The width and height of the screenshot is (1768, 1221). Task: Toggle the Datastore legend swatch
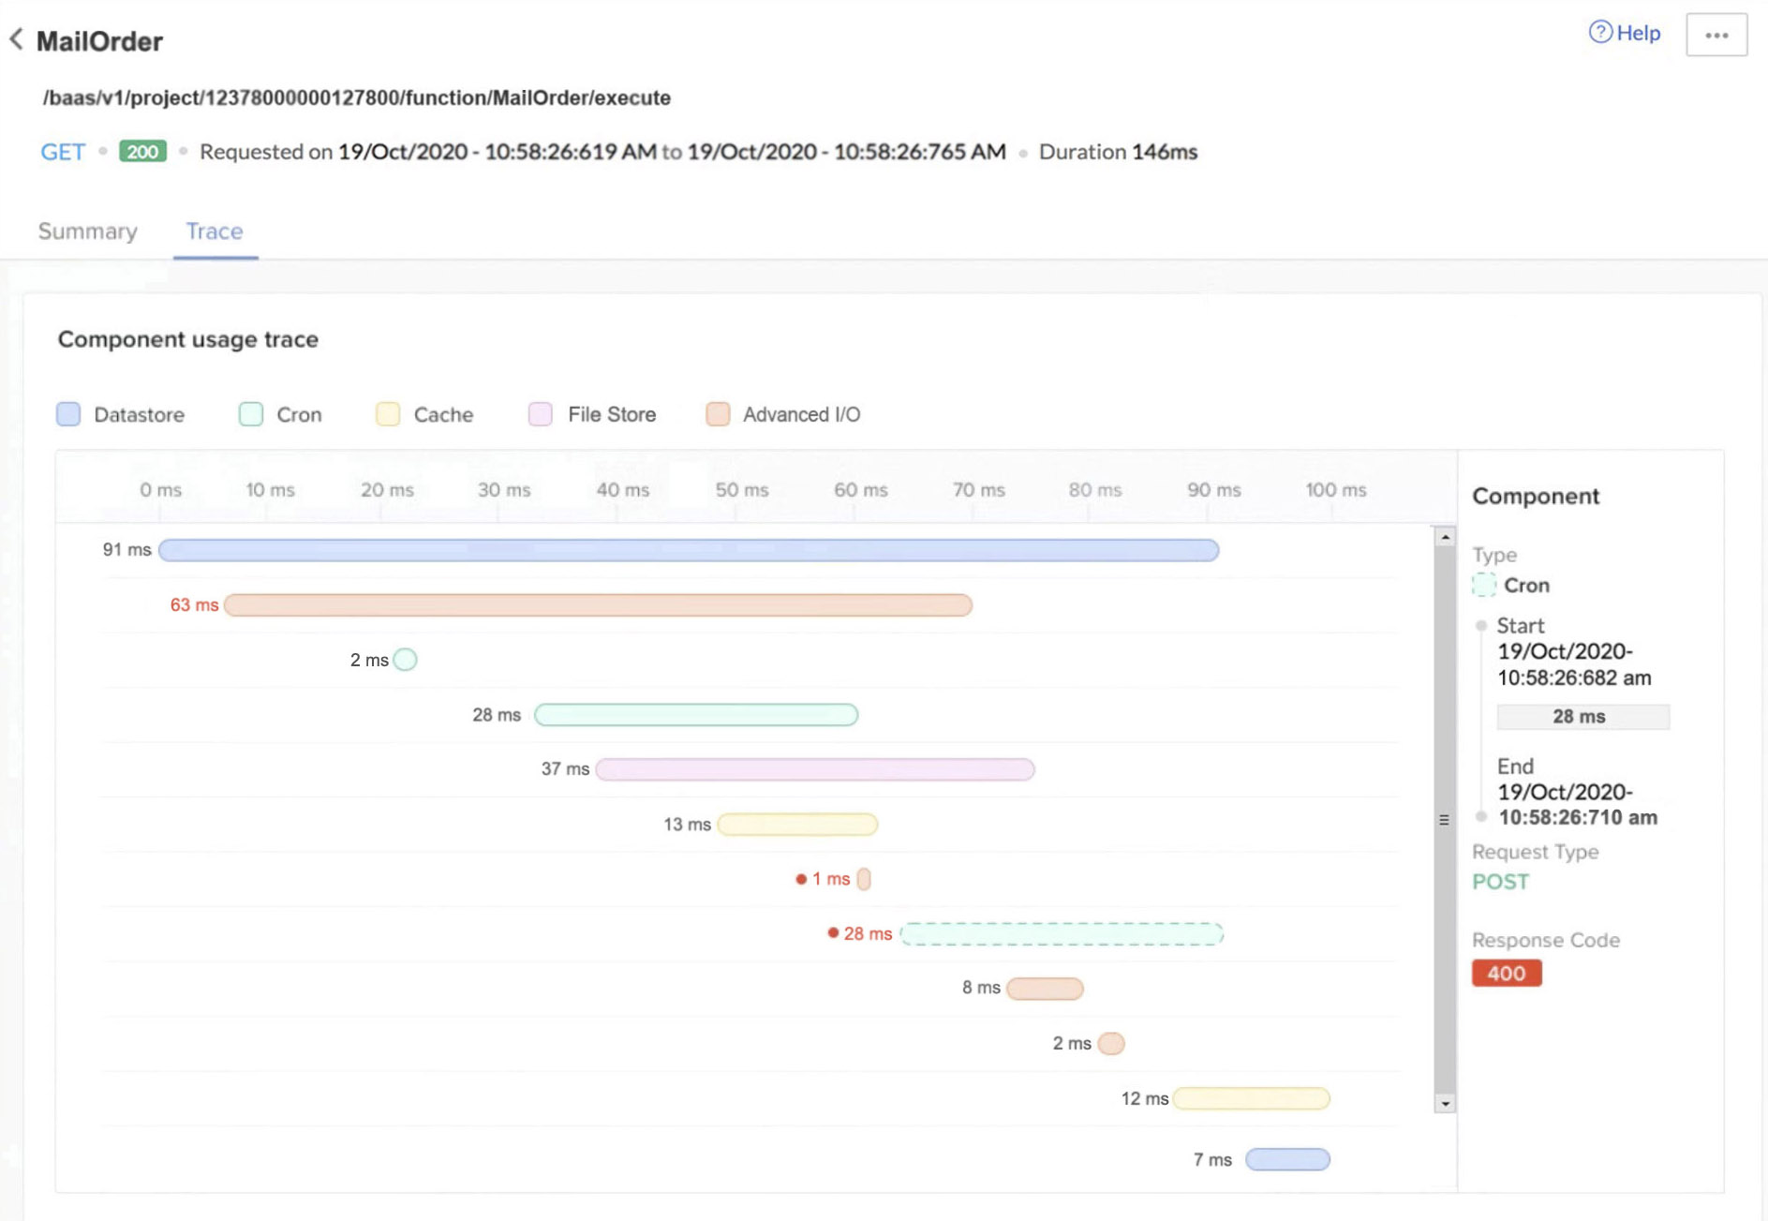coord(68,414)
